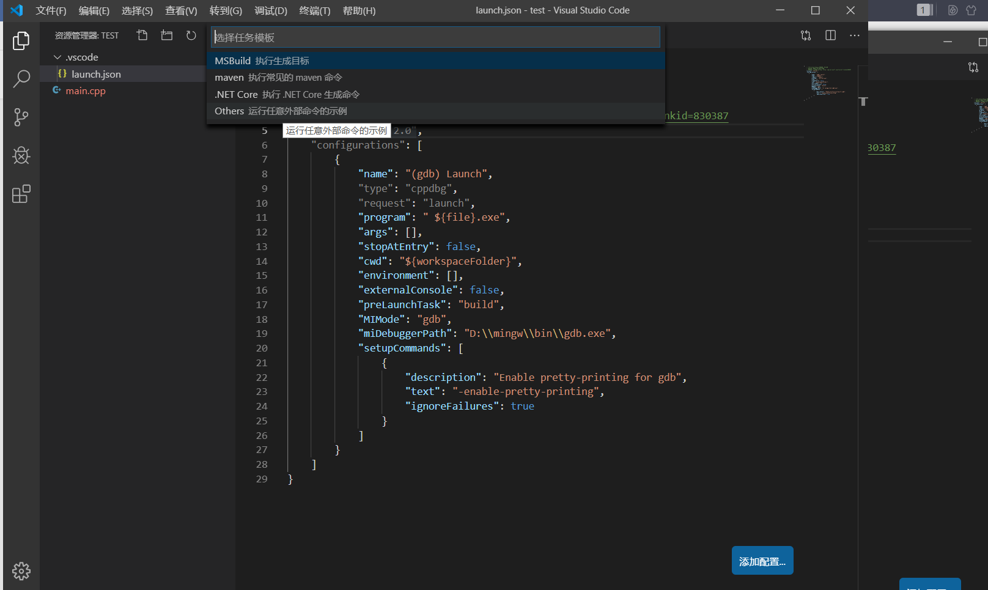Open the Debug view icon
This screenshot has height=590, width=988.
[21, 155]
